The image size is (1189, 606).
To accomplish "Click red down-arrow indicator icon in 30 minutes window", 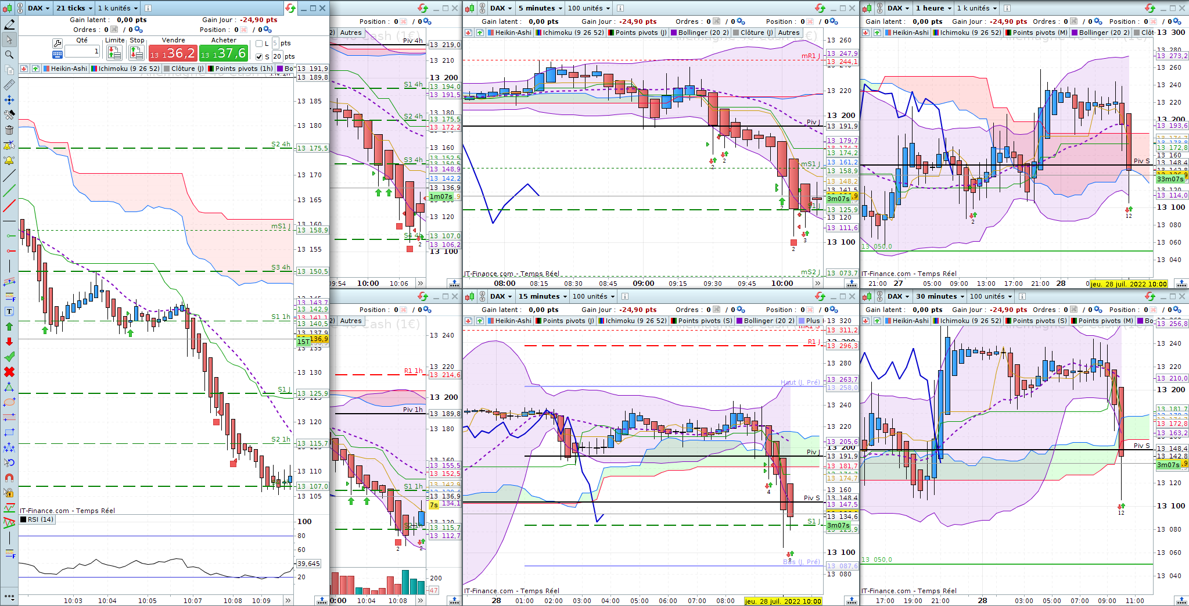I will pyautogui.click(x=866, y=321).
